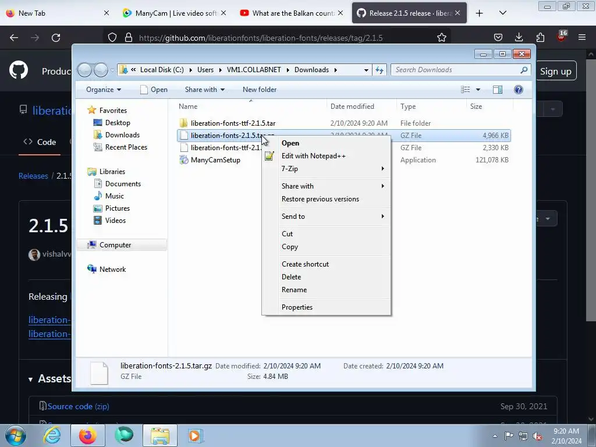This screenshot has height=447, width=596.
Task: Click the Open toolbar button in Explorer
Action: (x=154, y=90)
